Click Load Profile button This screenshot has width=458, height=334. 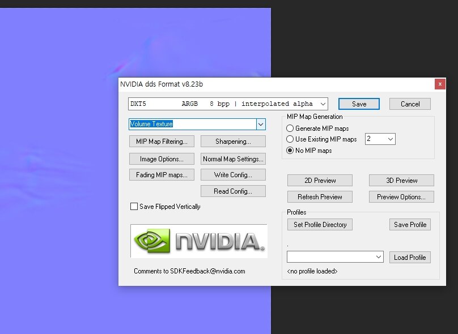410,257
